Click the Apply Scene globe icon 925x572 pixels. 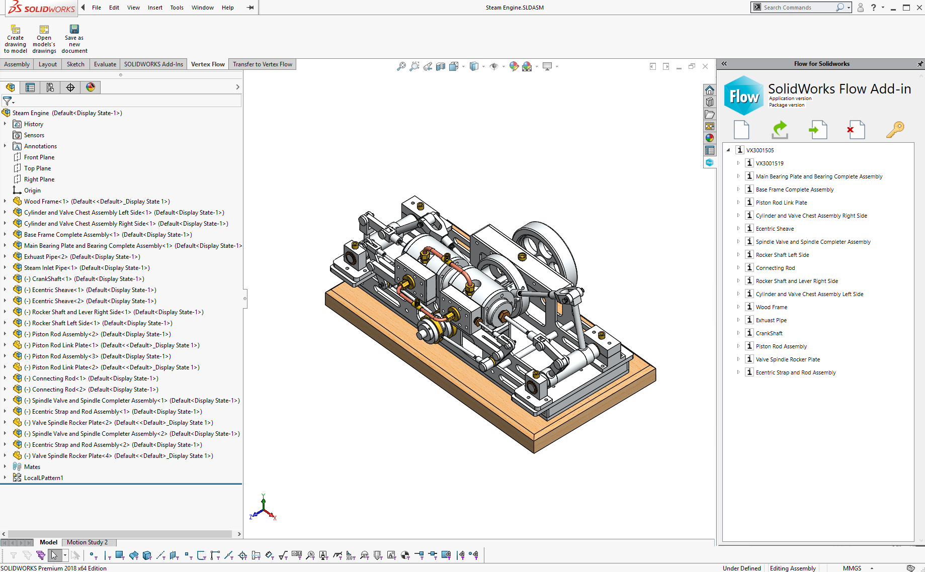click(x=527, y=66)
